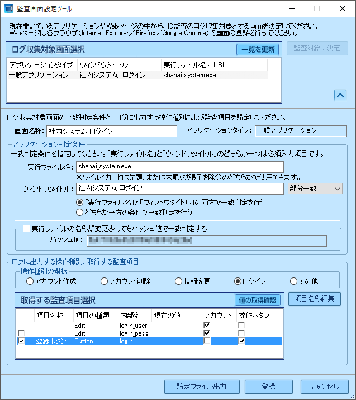Image resolution: width=356 pixels, height=400 pixels.
Task: Minimize the 監査画面設定ツール window
Action: [292, 8]
